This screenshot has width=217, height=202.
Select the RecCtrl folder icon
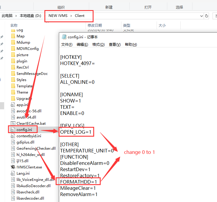[x=13, y=67]
